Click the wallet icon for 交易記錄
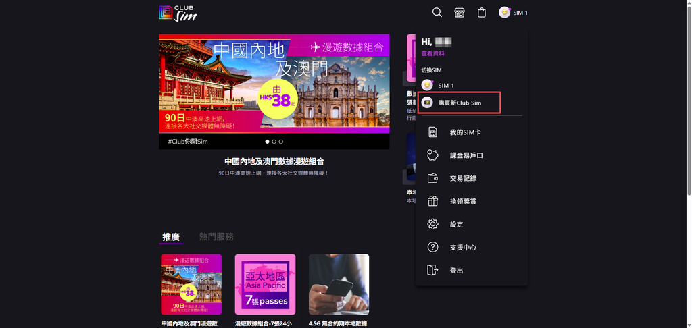Screen dimensions: 692x328 pyautogui.click(x=433, y=178)
